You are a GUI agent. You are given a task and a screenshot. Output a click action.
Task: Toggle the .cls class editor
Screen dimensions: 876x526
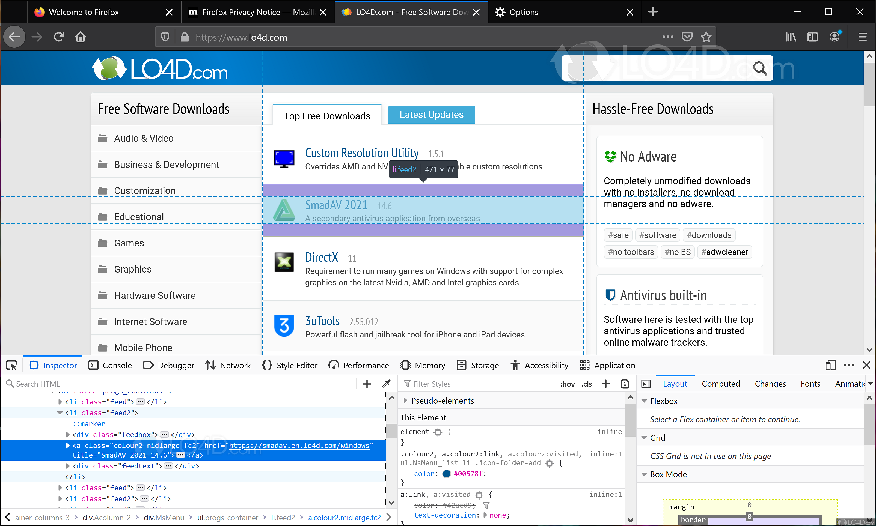click(587, 384)
